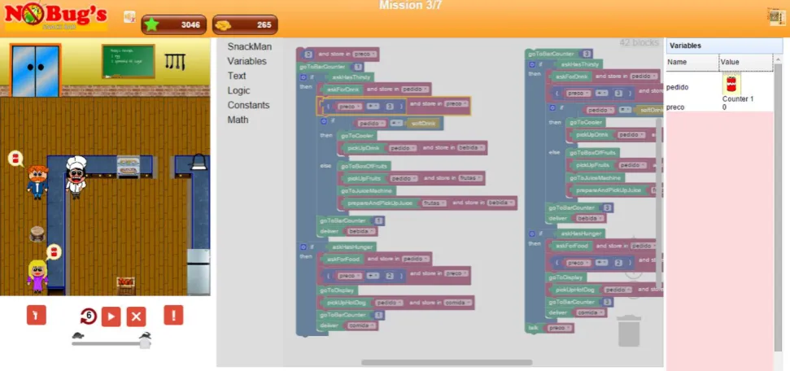Open the Constants block category

click(x=248, y=105)
